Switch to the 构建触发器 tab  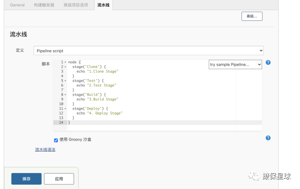coord(44,5)
